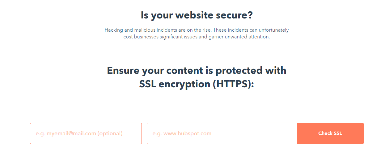The width and height of the screenshot is (389, 162).
Task: Click the "Ensure your content is protected" heading line
Action: 197,70
